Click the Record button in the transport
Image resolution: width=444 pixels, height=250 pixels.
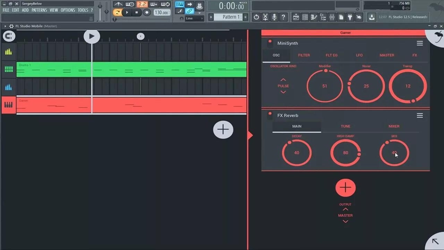[x=147, y=12]
